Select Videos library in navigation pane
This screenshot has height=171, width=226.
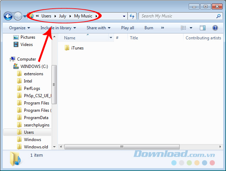(27, 45)
